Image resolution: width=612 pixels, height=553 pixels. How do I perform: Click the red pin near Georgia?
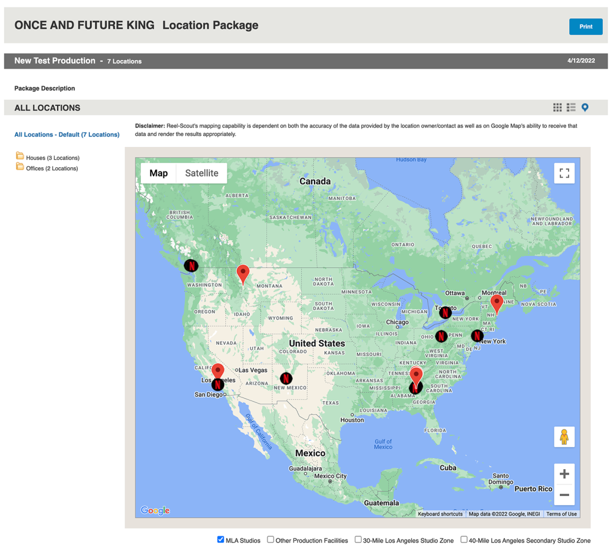(416, 375)
